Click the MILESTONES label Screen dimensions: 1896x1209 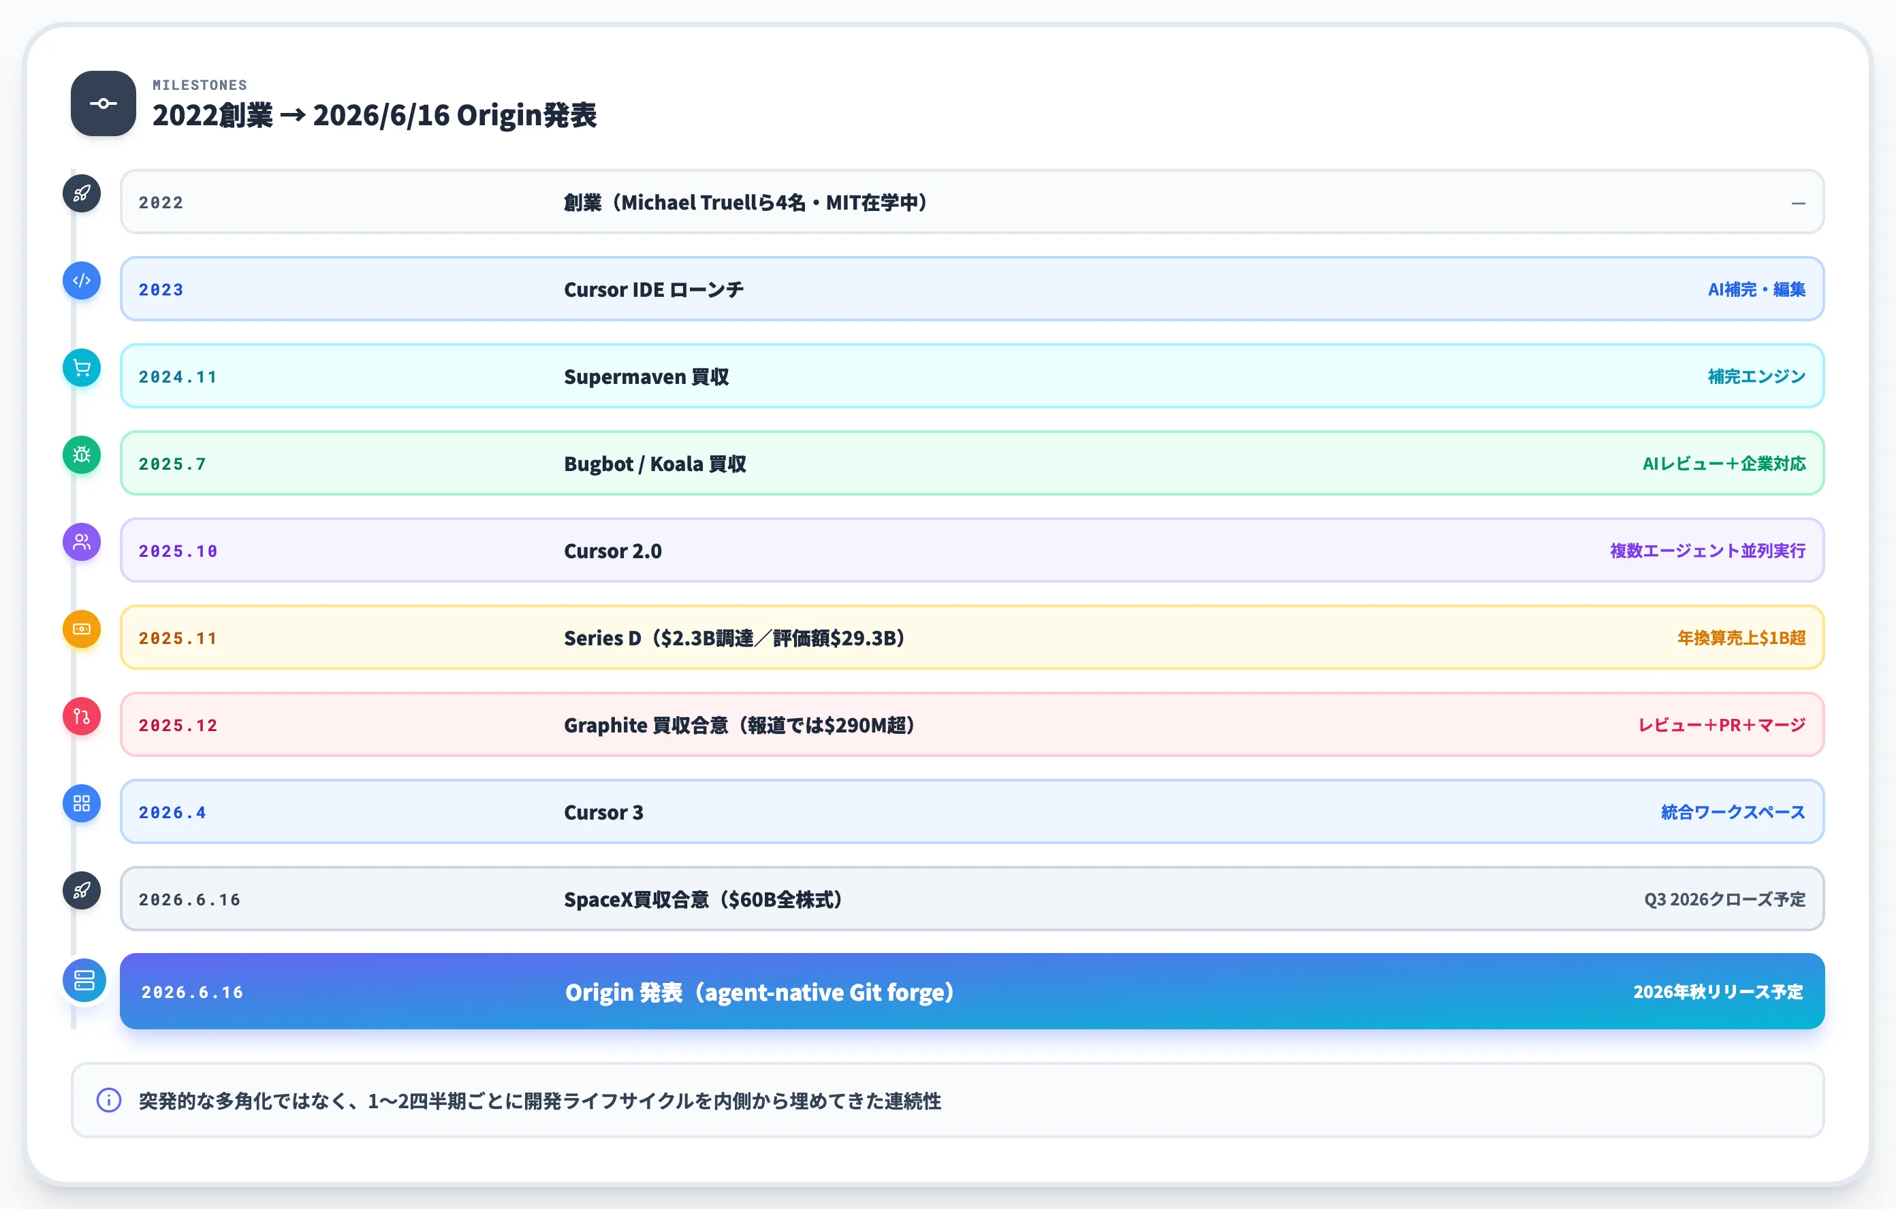click(200, 85)
